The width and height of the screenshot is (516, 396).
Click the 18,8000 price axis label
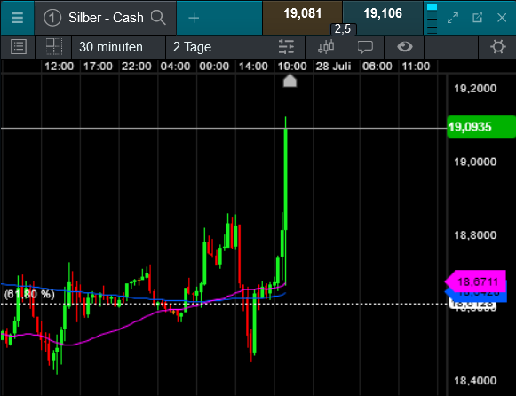coord(475,235)
